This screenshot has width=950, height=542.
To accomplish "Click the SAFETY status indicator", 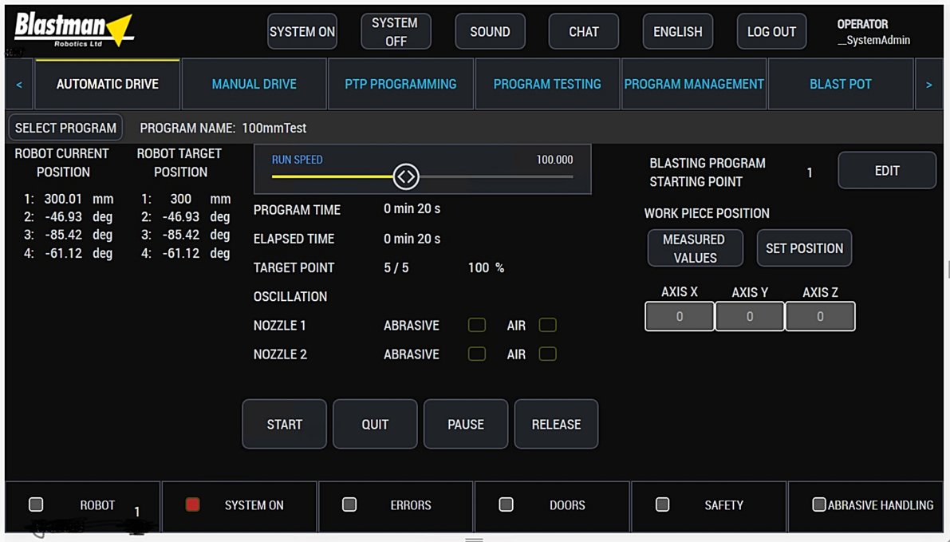I will (662, 504).
